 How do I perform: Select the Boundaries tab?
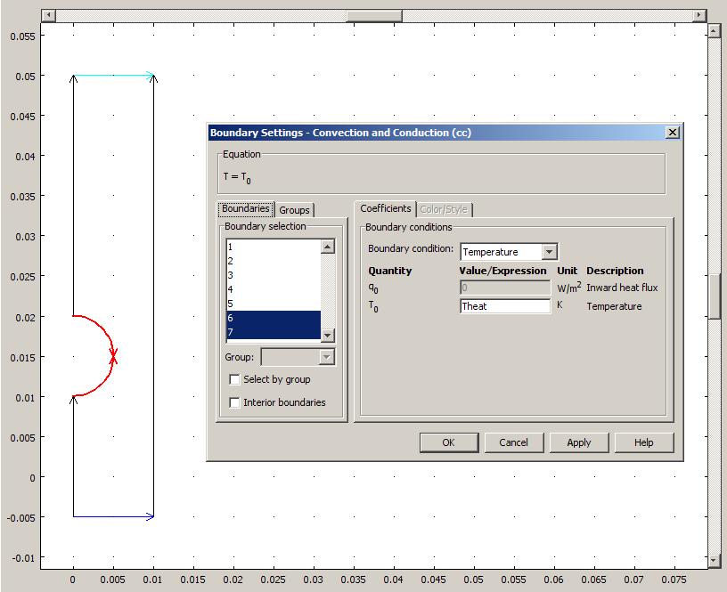pos(246,208)
